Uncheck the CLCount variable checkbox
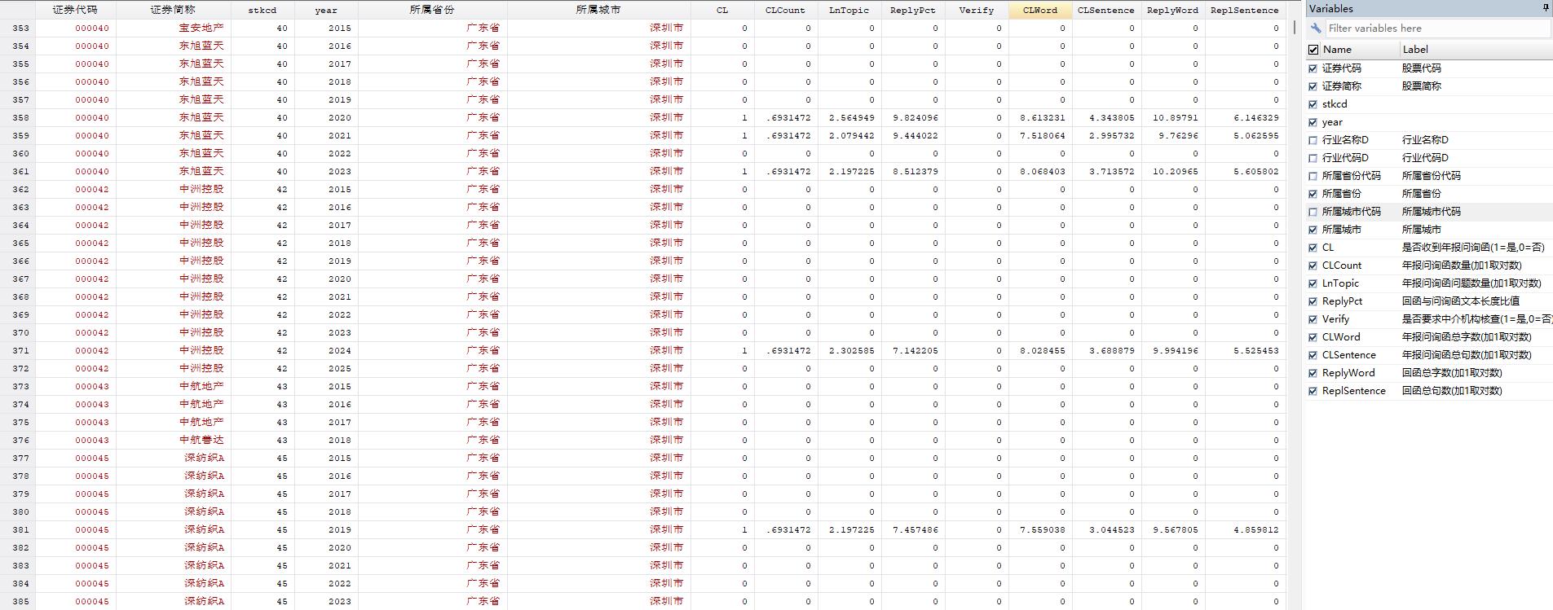This screenshot has width=1553, height=610. tap(1313, 266)
